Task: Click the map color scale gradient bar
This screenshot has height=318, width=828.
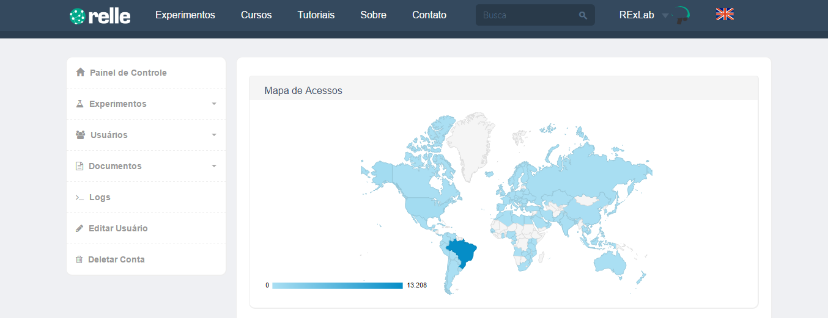Action: [x=338, y=286]
